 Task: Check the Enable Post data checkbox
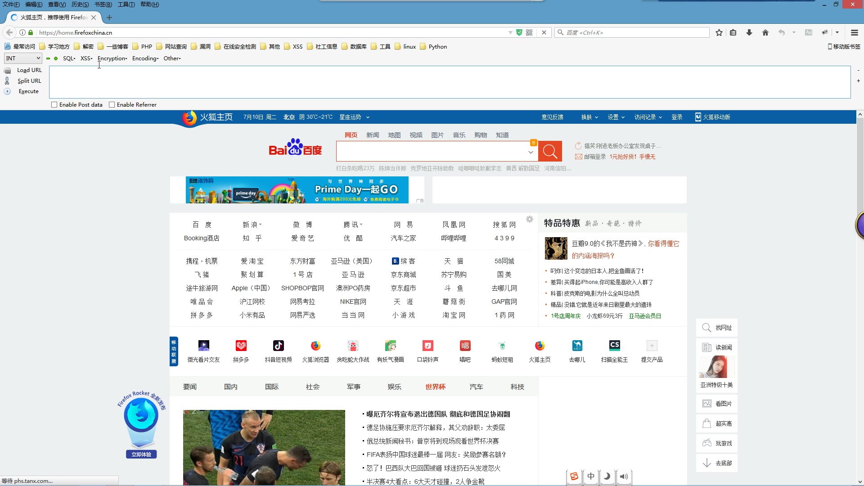(x=54, y=104)
